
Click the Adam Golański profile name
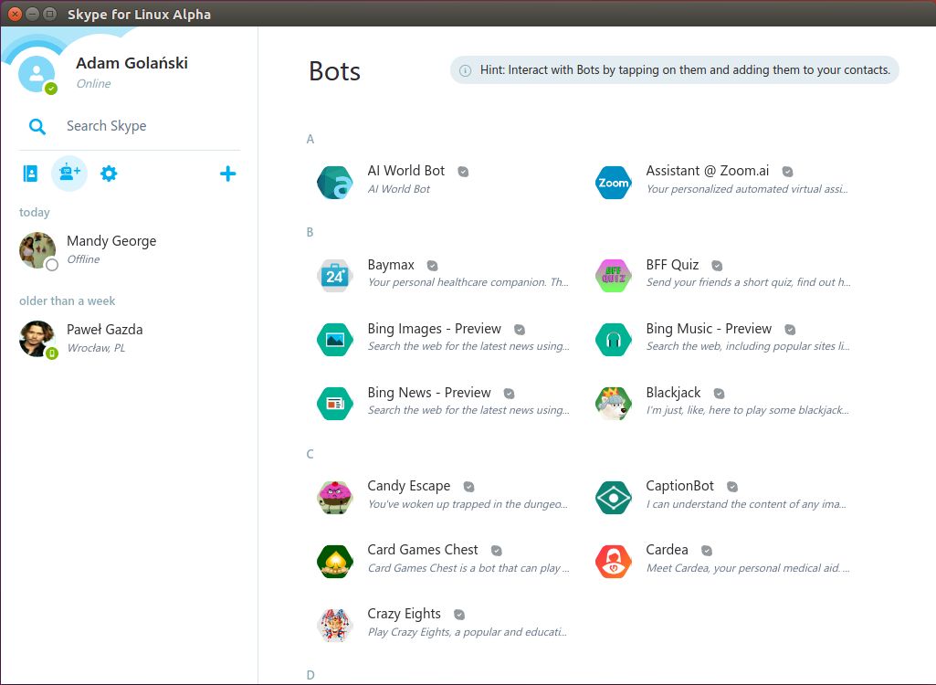tap(131, 63)
